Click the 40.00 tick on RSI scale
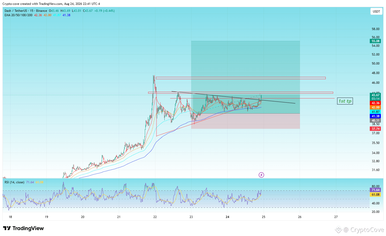The width and height of the screenshot is (386, 236). pyautogui.click(x=375, y=203)
